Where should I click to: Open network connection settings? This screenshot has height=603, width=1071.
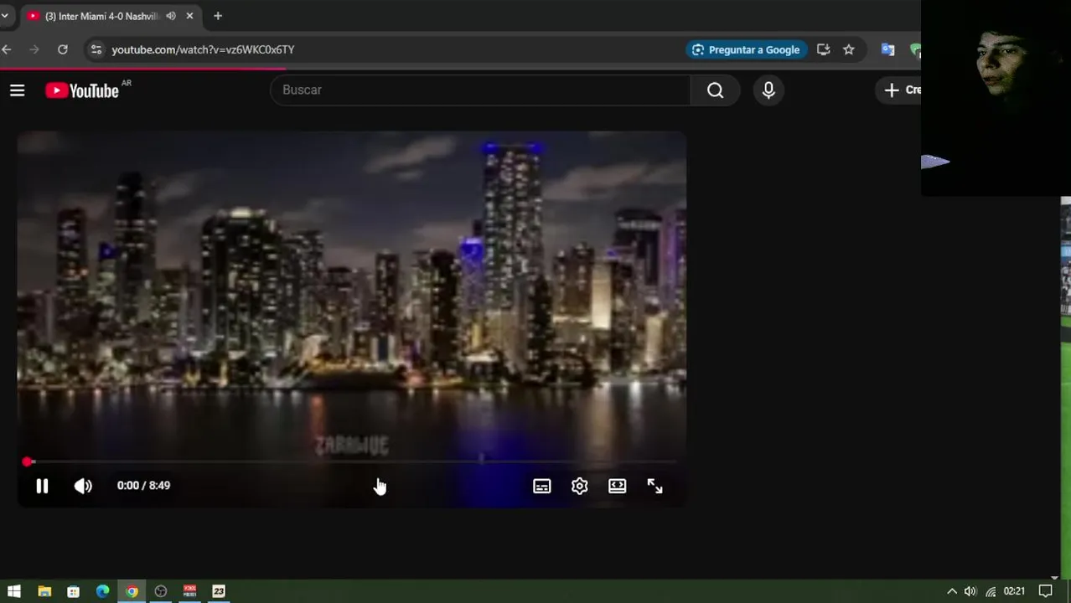click(x=991, y=591)
